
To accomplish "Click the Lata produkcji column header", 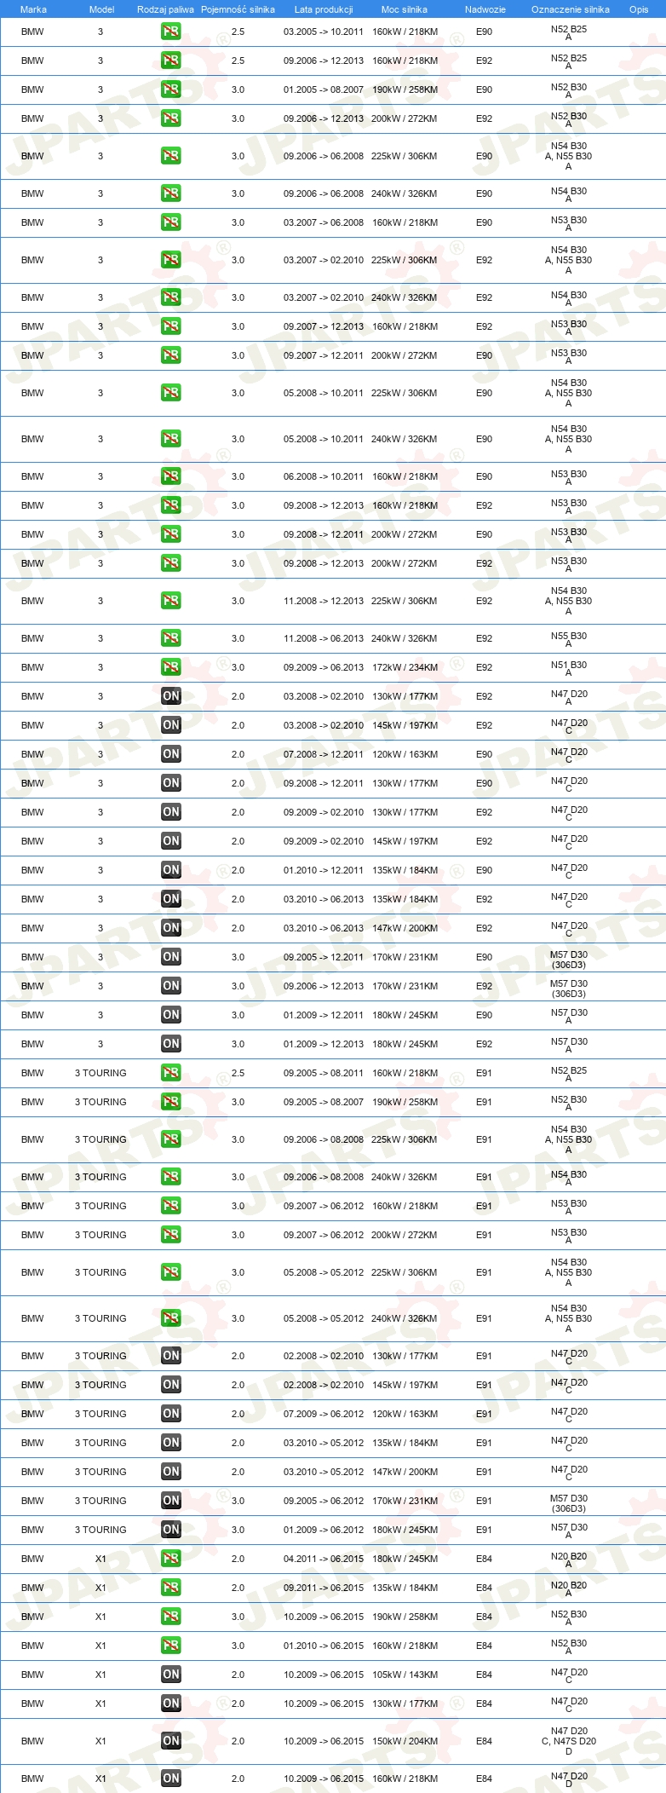I will tap(324, 9).
